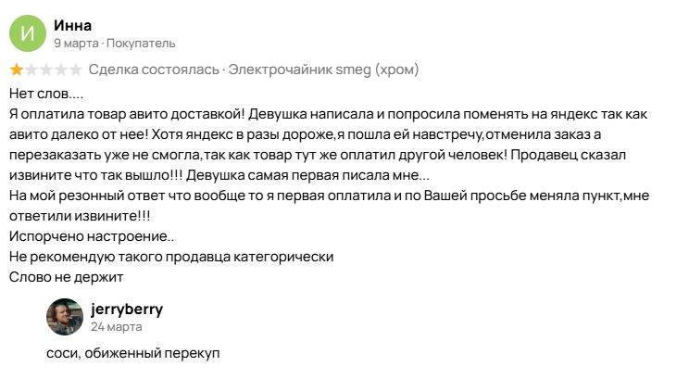The image size is (689, 379).
Task: Click the reply text соси, обиженный перекуп
Action: pyautogui.click(x=132, y=353)
